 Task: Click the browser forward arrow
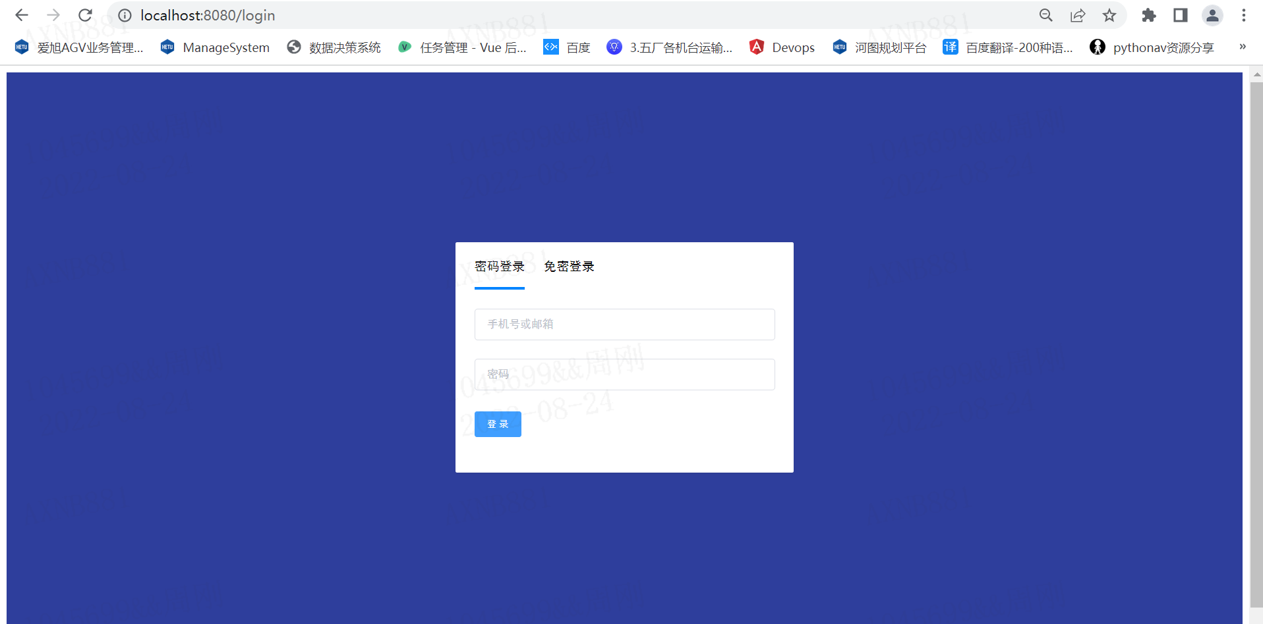[53, 15]
